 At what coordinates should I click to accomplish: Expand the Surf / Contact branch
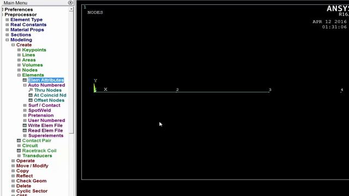click(x=25, y=105)
